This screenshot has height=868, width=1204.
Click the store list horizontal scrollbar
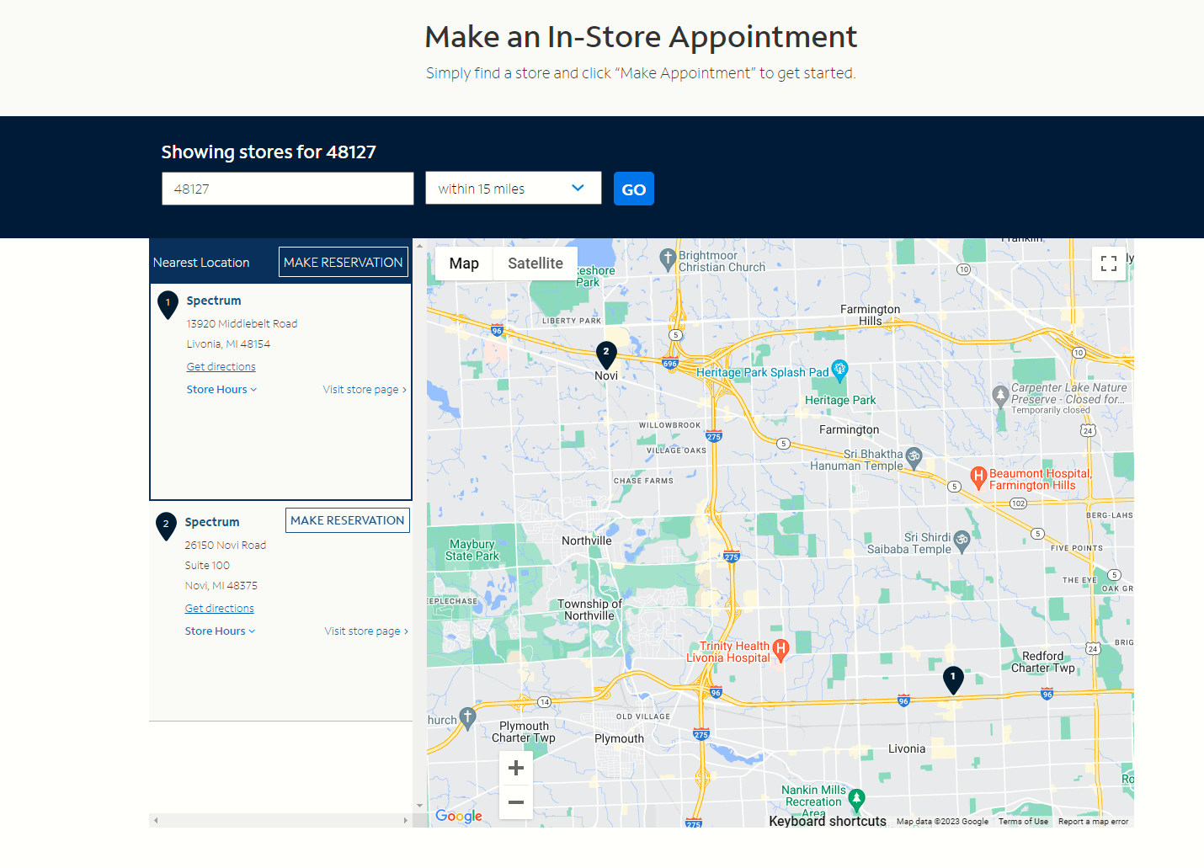pos(280,820)
